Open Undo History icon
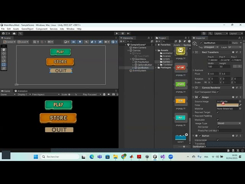Image resolution: width=245 pixels, height=184 pixels. (204, 33)
